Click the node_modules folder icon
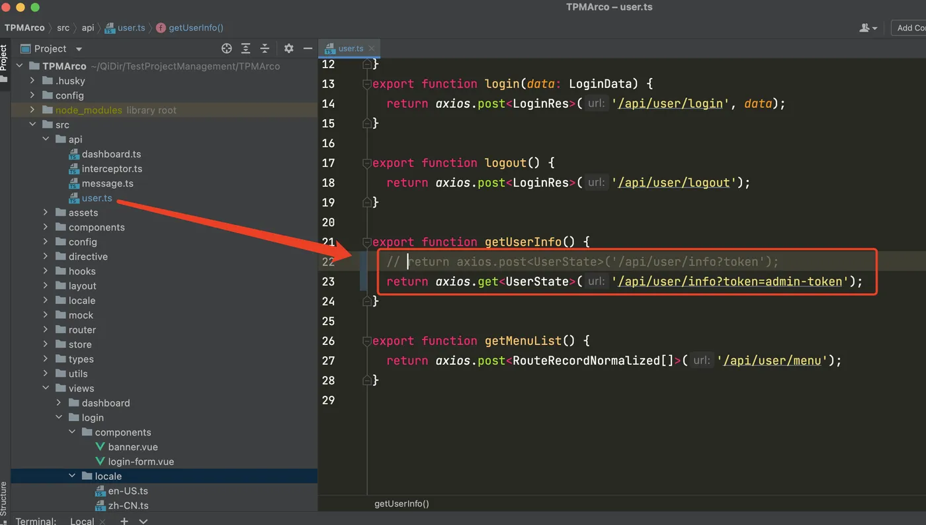Viewport: 926px width, 525px height. [48, 110]
